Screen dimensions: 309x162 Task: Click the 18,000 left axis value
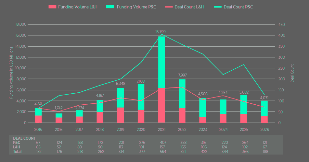pyautogui.click(x=21, y=24)
